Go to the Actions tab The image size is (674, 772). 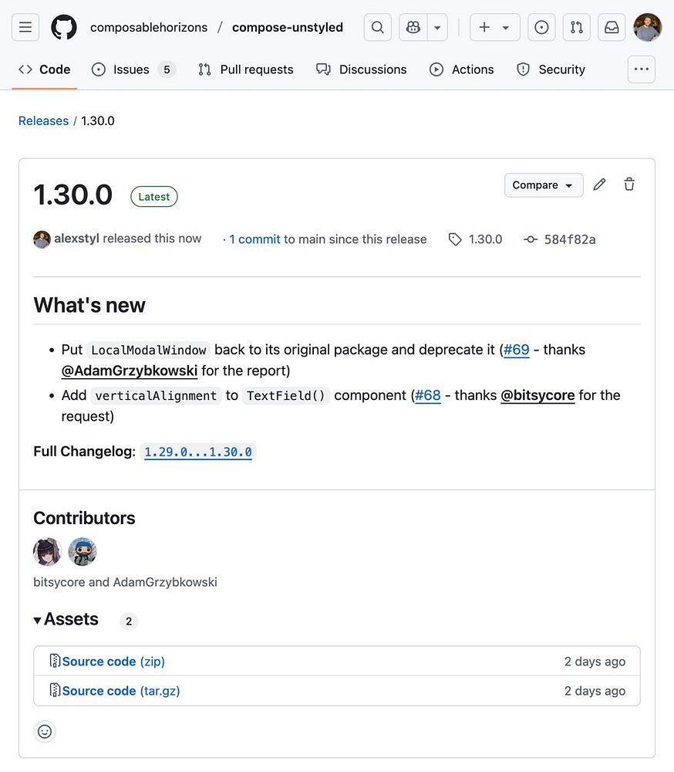461,69
